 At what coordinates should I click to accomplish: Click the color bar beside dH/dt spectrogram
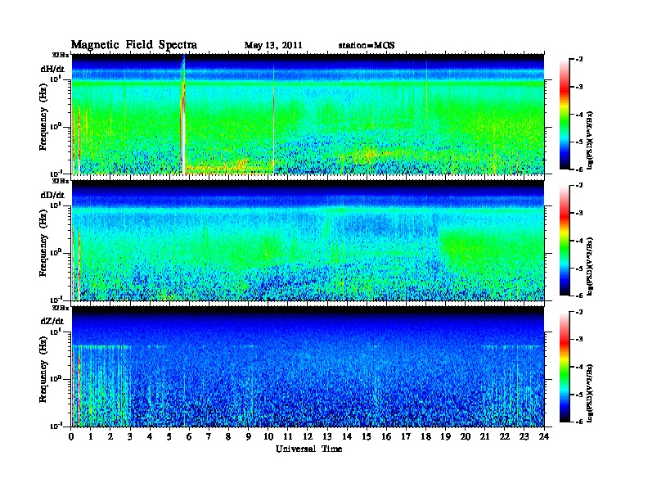564,114
